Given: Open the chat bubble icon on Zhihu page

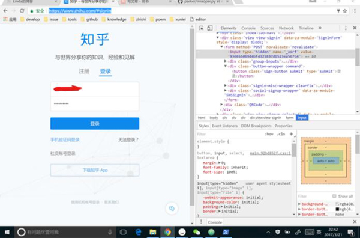Looking at the screenshot, I should (x=172, y=209).
